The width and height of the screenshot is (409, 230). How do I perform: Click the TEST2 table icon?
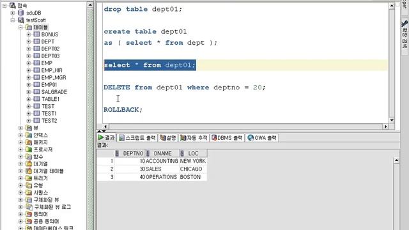tap(37, 121)
